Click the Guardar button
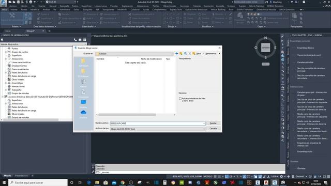The width and height of the screenshot is (331, 186). pyautogui.click(x=213, y=123)
